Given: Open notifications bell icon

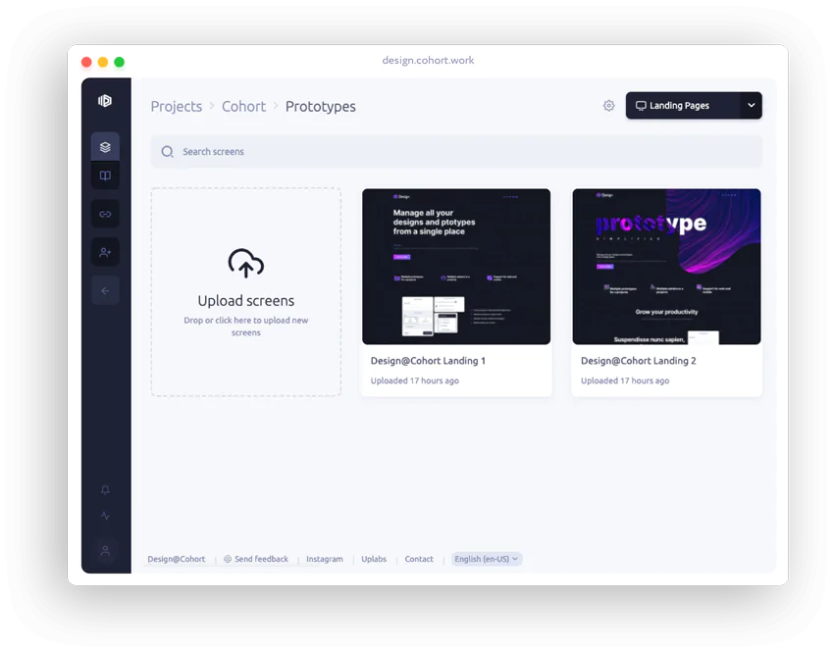Looking at the screenshot, I should click(x=105, y=490).
